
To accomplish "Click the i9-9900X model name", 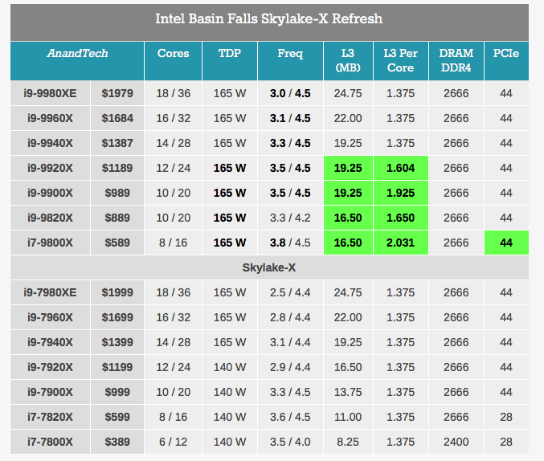I will (50, 193).
